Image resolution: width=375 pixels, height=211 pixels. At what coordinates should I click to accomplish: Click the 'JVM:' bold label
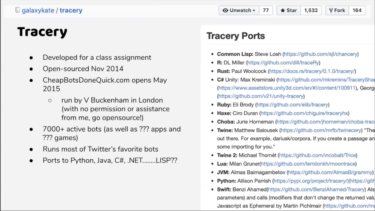[223, 173]
